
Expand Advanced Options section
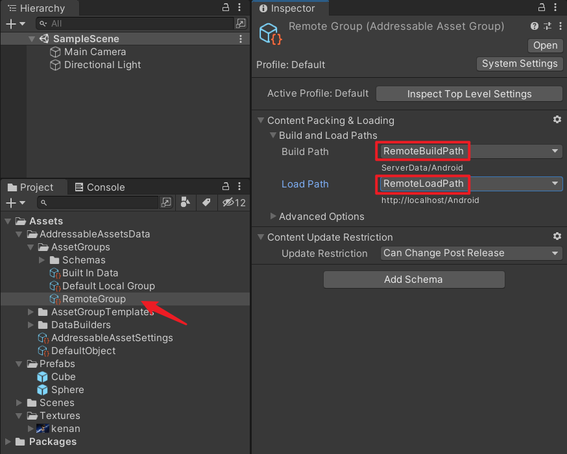pos(273,216)
